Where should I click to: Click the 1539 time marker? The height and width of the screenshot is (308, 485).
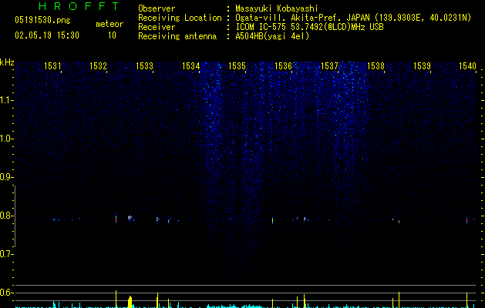[x=423, y=65]
